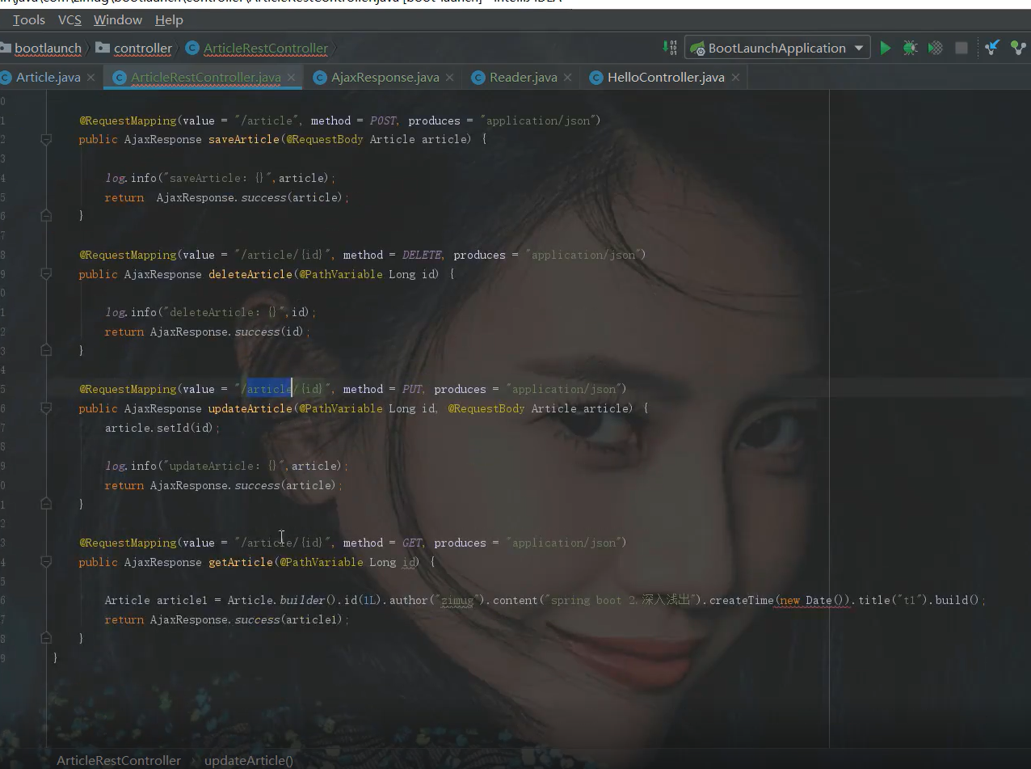
Task: Close the Reader.java tab
Action: pos(568,77)
